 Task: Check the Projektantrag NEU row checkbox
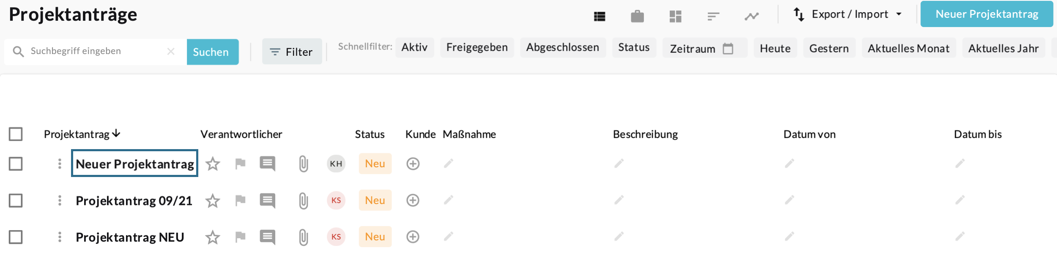coord(16,237)
